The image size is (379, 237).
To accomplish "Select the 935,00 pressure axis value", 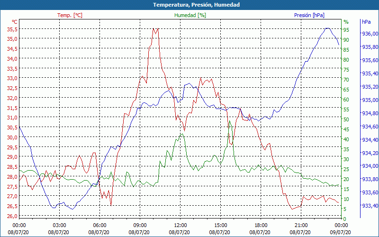I will [370, 100].
